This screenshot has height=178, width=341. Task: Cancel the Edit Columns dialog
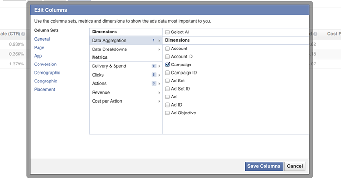(295, 166)
